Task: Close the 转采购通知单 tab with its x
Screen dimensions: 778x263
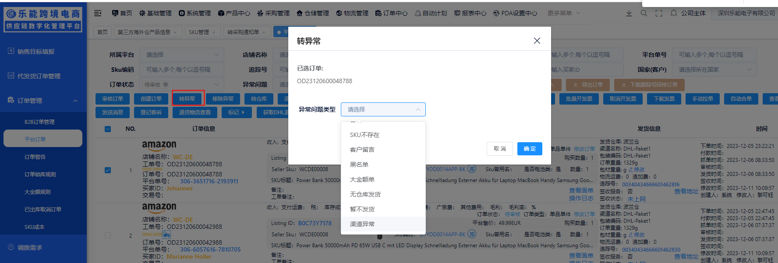Action: [x=264, y=32]
